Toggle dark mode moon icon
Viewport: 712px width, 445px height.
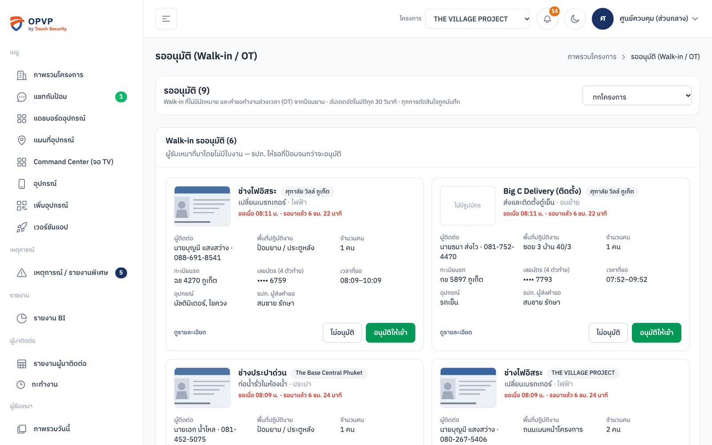click(575, 19)
